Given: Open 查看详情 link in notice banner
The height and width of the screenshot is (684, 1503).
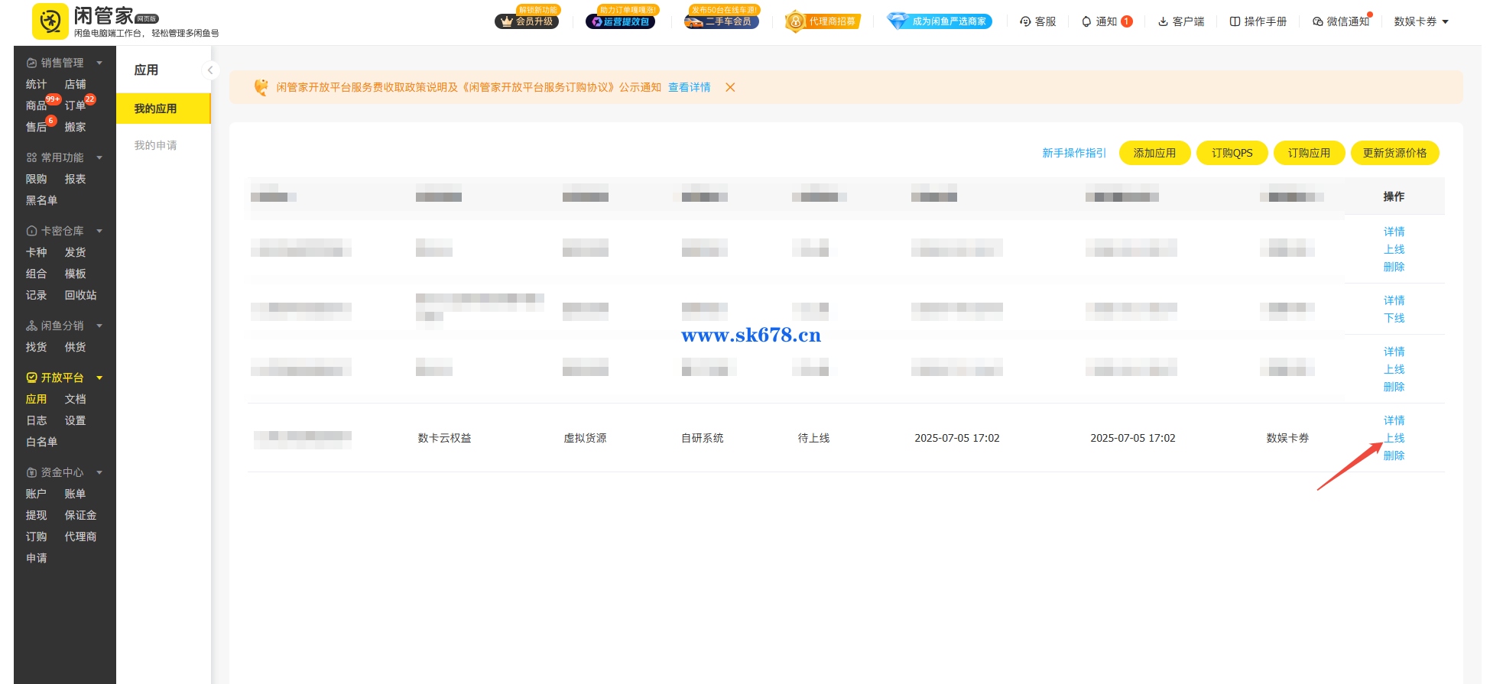Looking at the screenshot, I should 689,87.
